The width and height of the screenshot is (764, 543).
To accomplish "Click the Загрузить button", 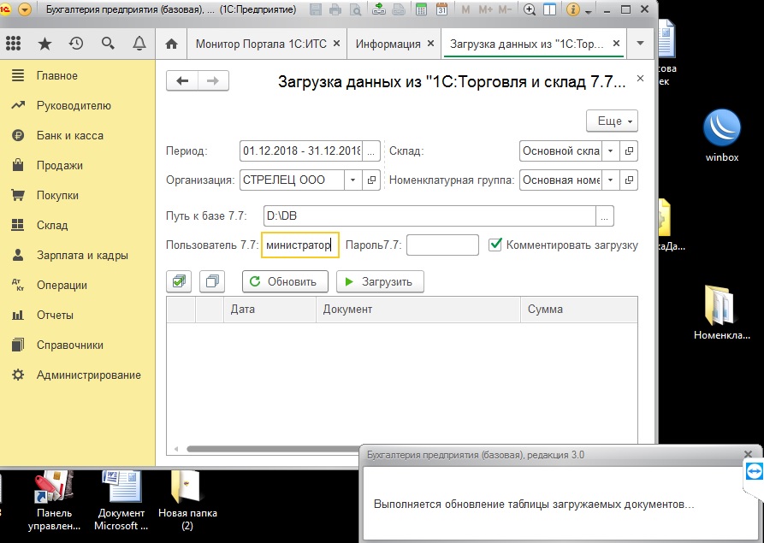I will click(380, 281).
